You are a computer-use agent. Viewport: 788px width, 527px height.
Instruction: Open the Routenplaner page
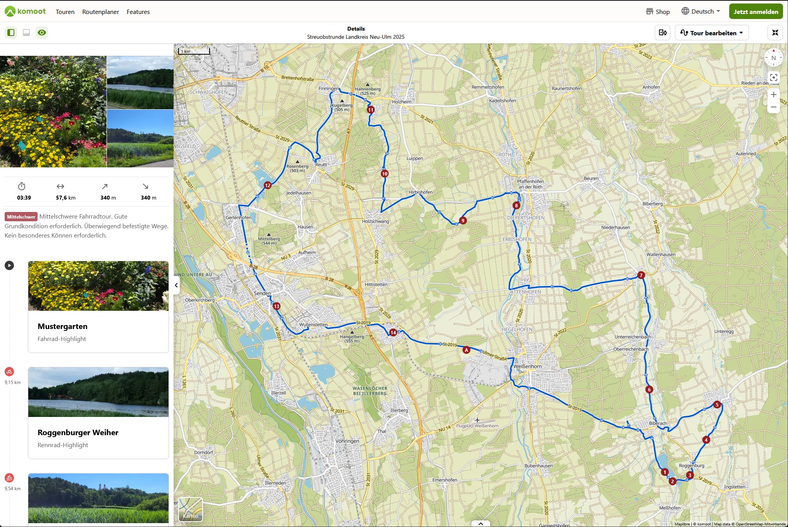point(101,12)
